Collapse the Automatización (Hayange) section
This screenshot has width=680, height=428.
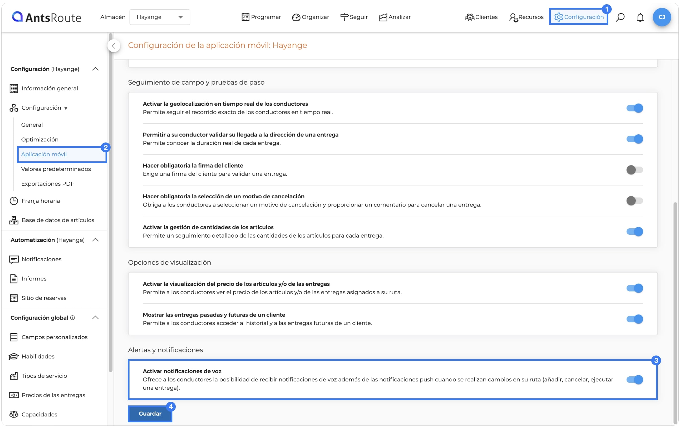click(95, 240)
